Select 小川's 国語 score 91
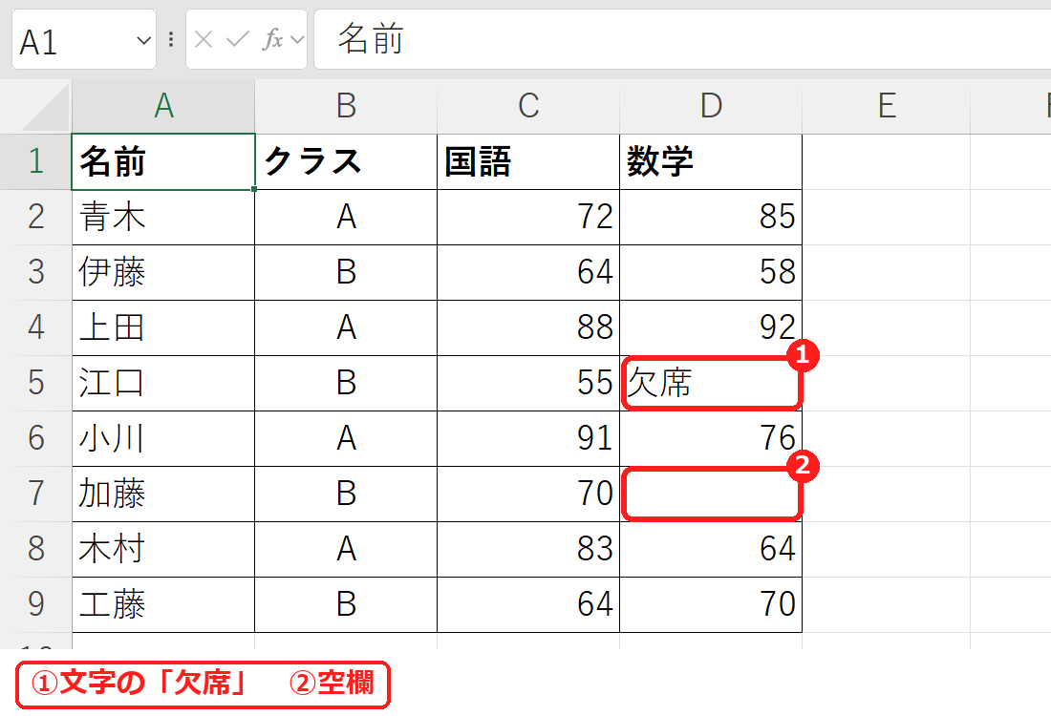Screen dimensions: 1051x716 (x=528, y=439)
